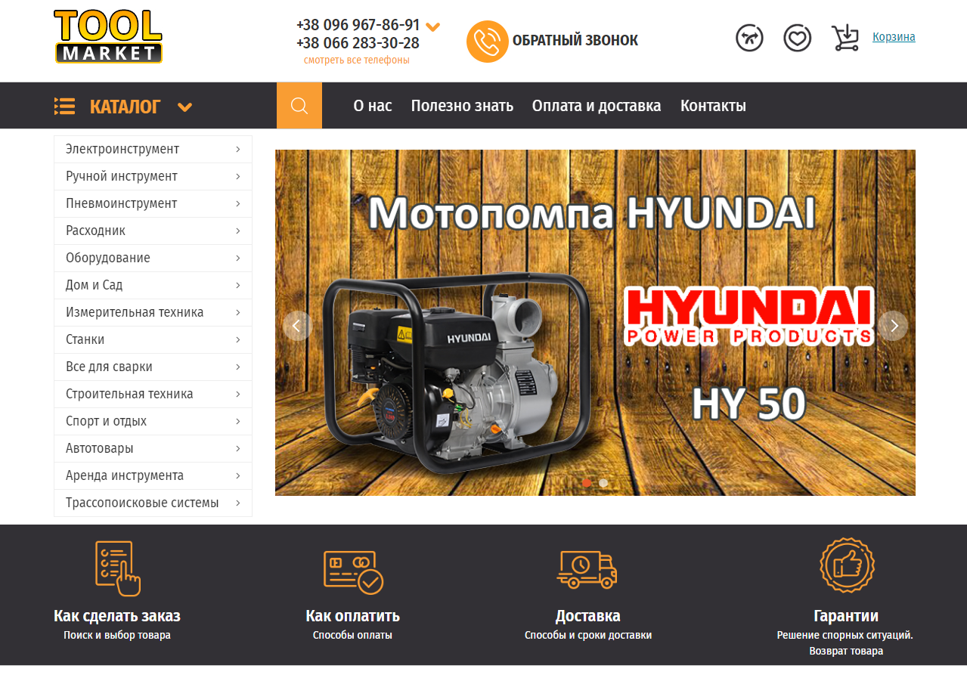Viewport: 967px width, 678px height.
Task: Expand the Каталог dropdown chevron
Action: [x=184, y=107]
